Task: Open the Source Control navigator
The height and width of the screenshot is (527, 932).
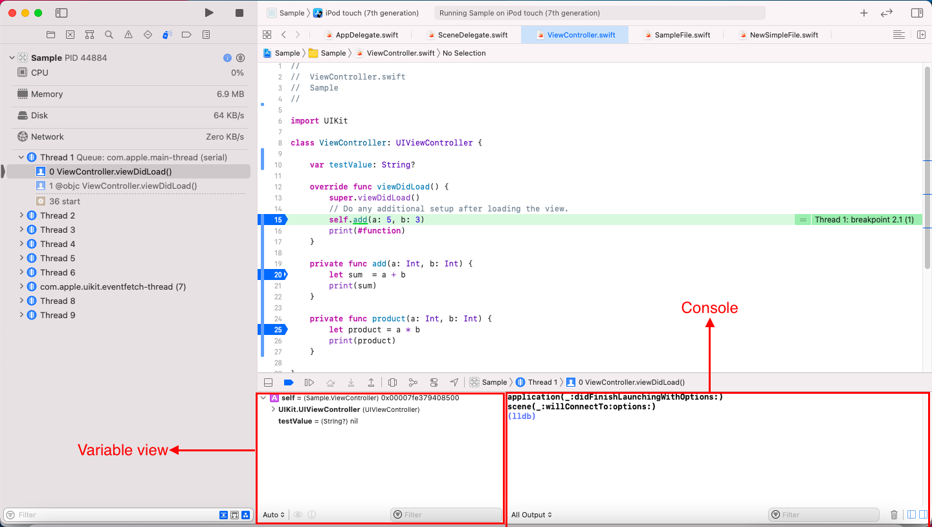Action: pos(70,35)
